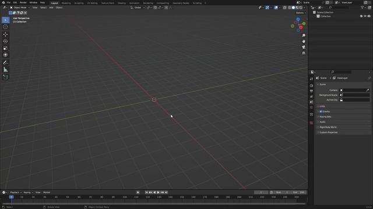373x209 pixels.
Task: Click the blue Z axis on navigation gizmo
Action: 298,19
